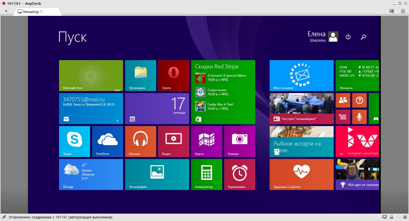Launch Проводник file explorer tile
The height and width of the screenshot is (221, 409).
[x=141, y=75]
